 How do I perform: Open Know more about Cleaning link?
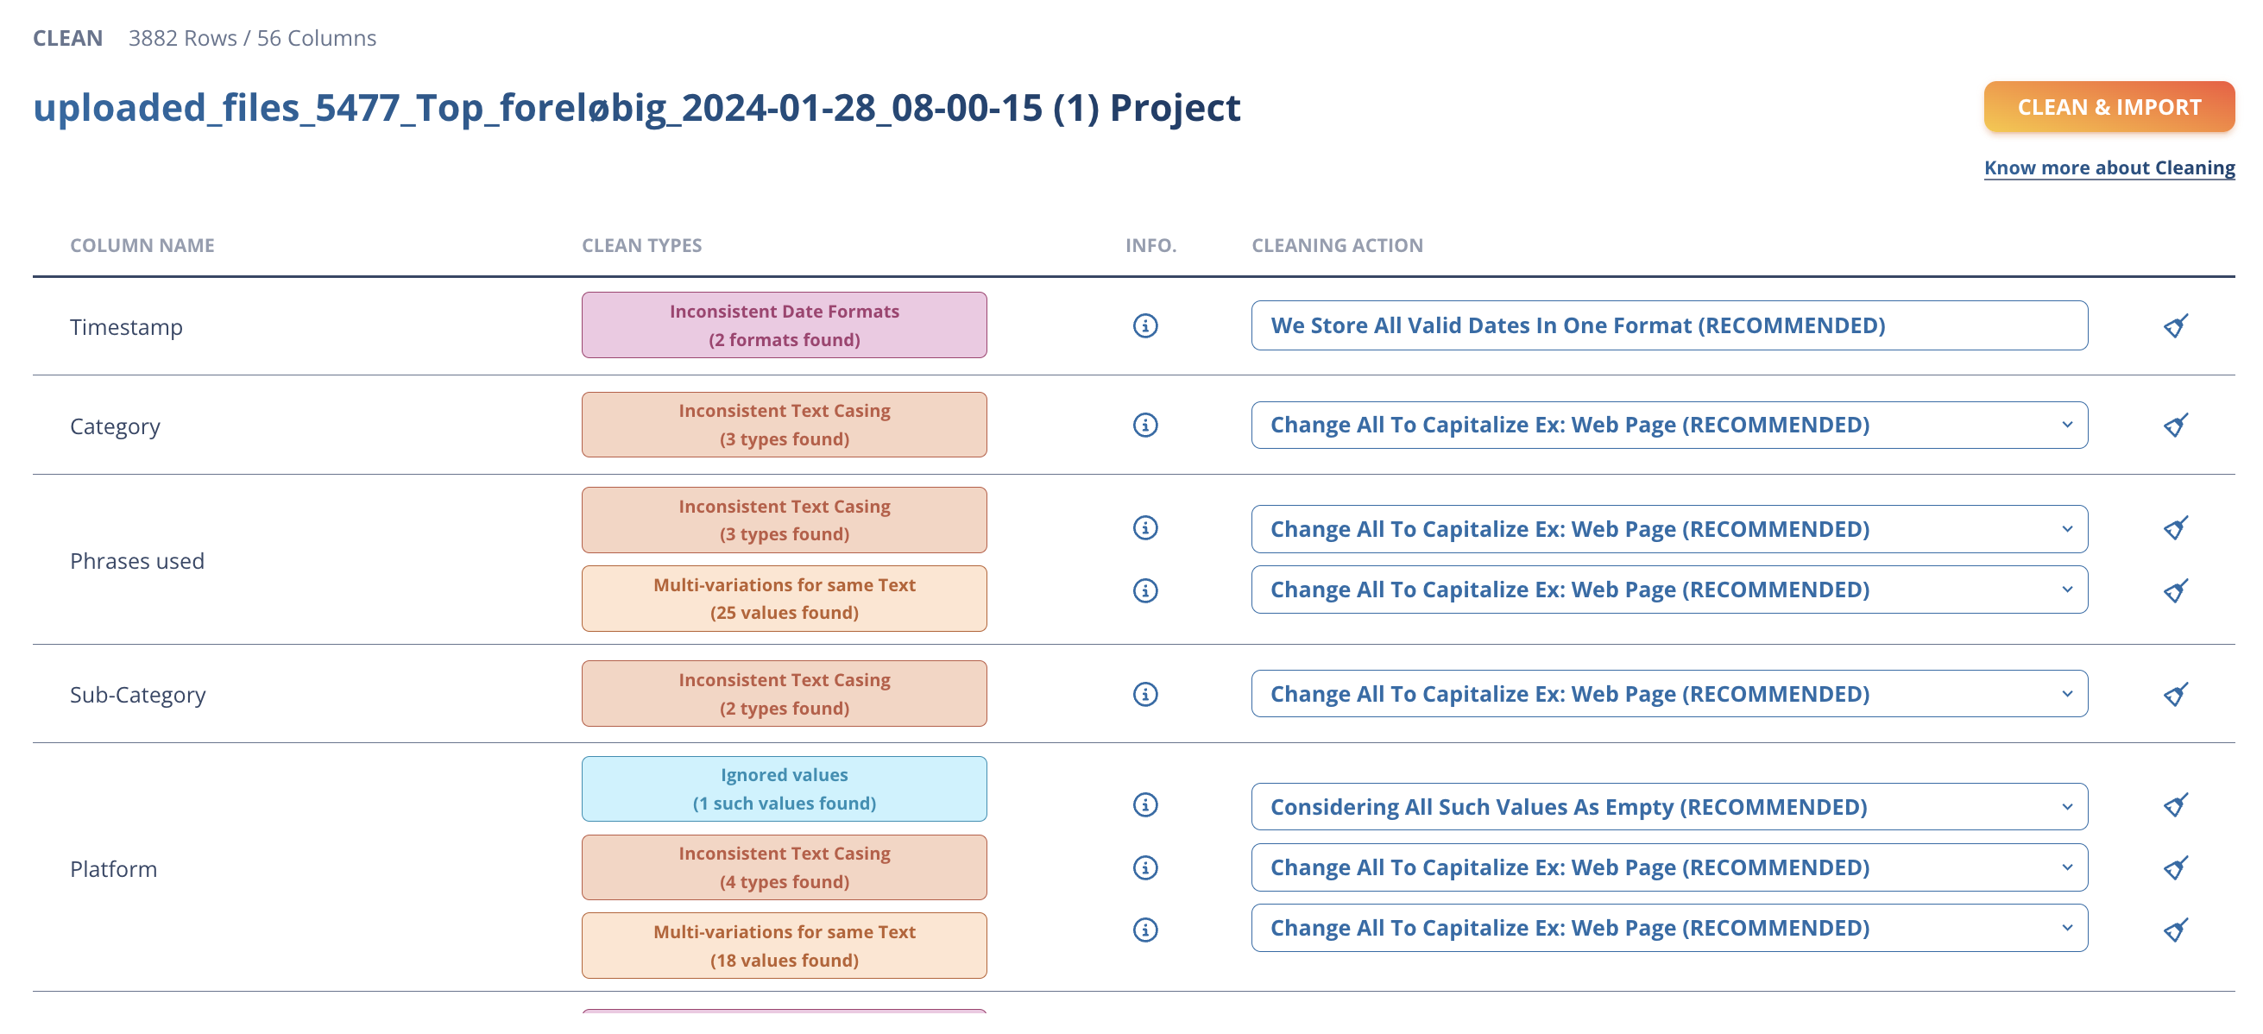pos(2109,167)
